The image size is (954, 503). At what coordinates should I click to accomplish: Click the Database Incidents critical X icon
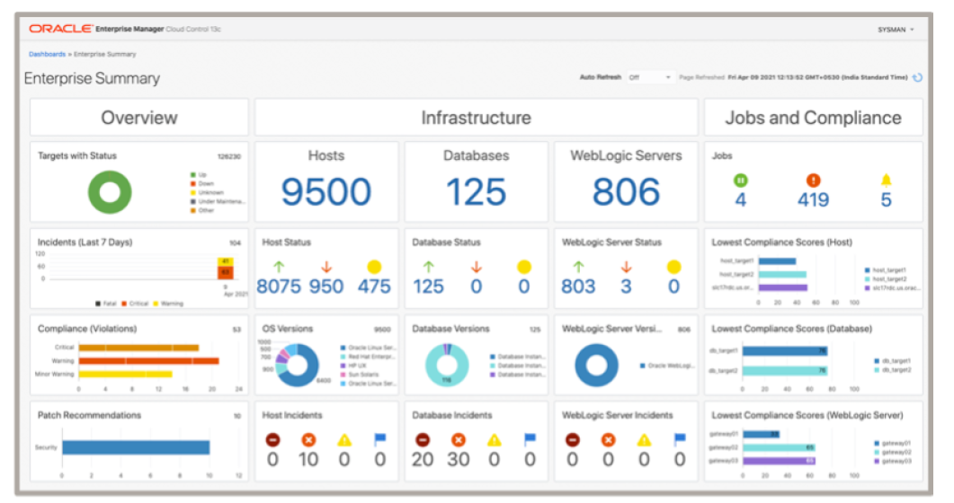459,440
